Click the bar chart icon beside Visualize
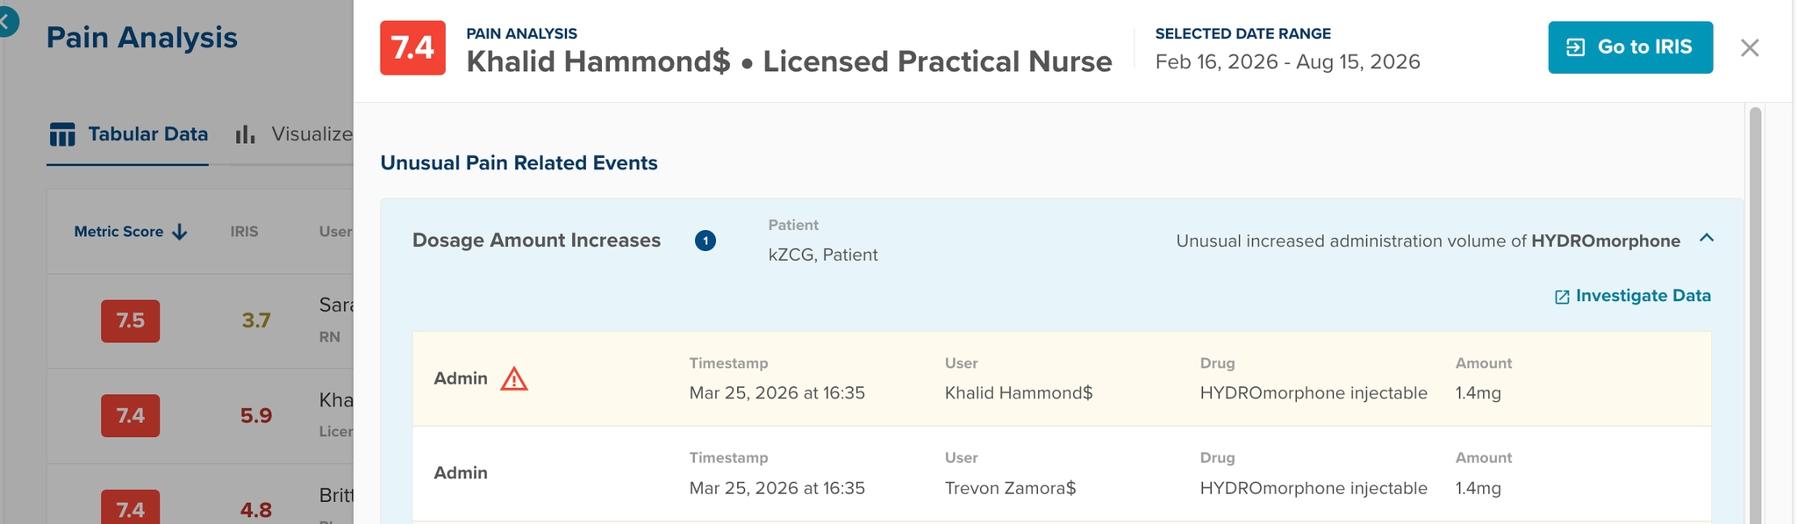1797x524 pixels. pos(246,134)
